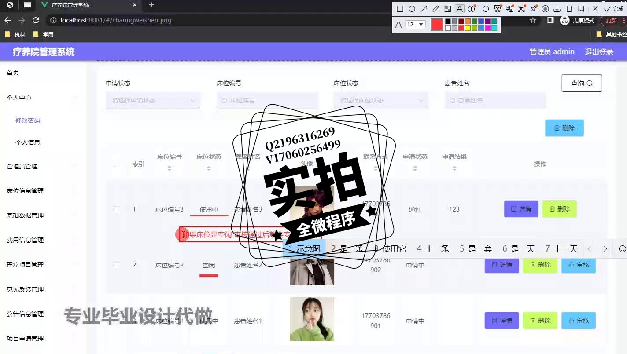Image resolution: width=627 pixels, height=354 pixels.
Task: Pick the magenta color swatch
Action: pos(487,28)
